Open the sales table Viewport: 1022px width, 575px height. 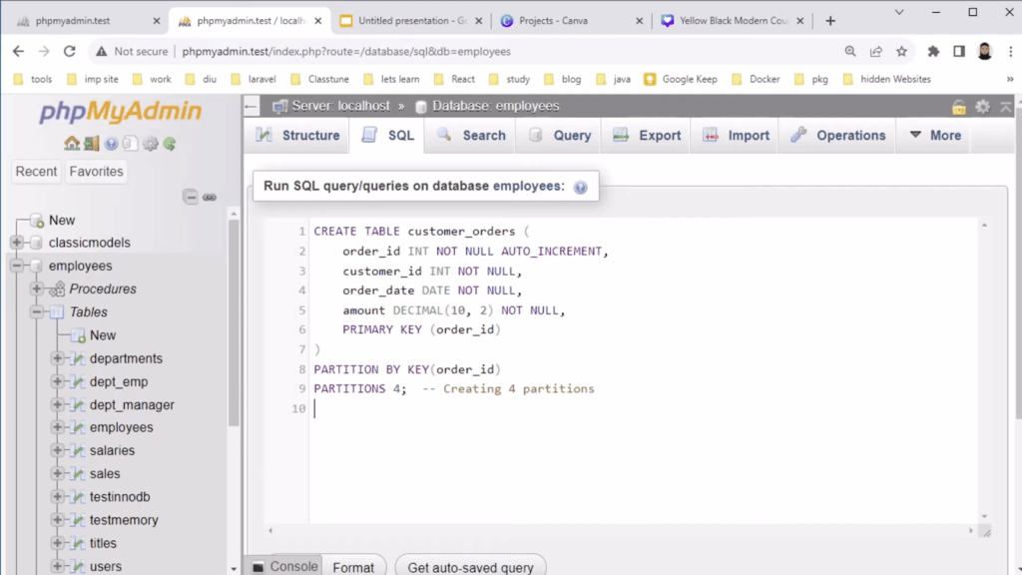[x=105, y=473]
